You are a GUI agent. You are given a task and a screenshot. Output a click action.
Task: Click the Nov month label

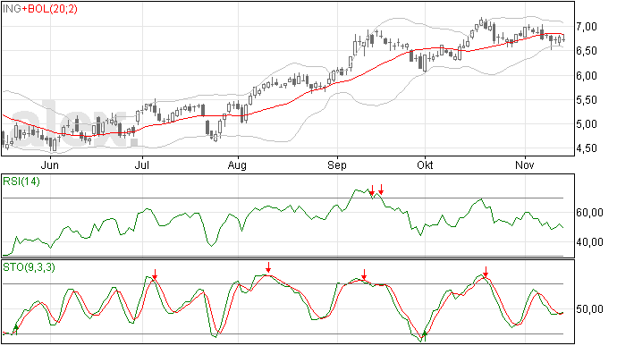(x=525, y=165)
